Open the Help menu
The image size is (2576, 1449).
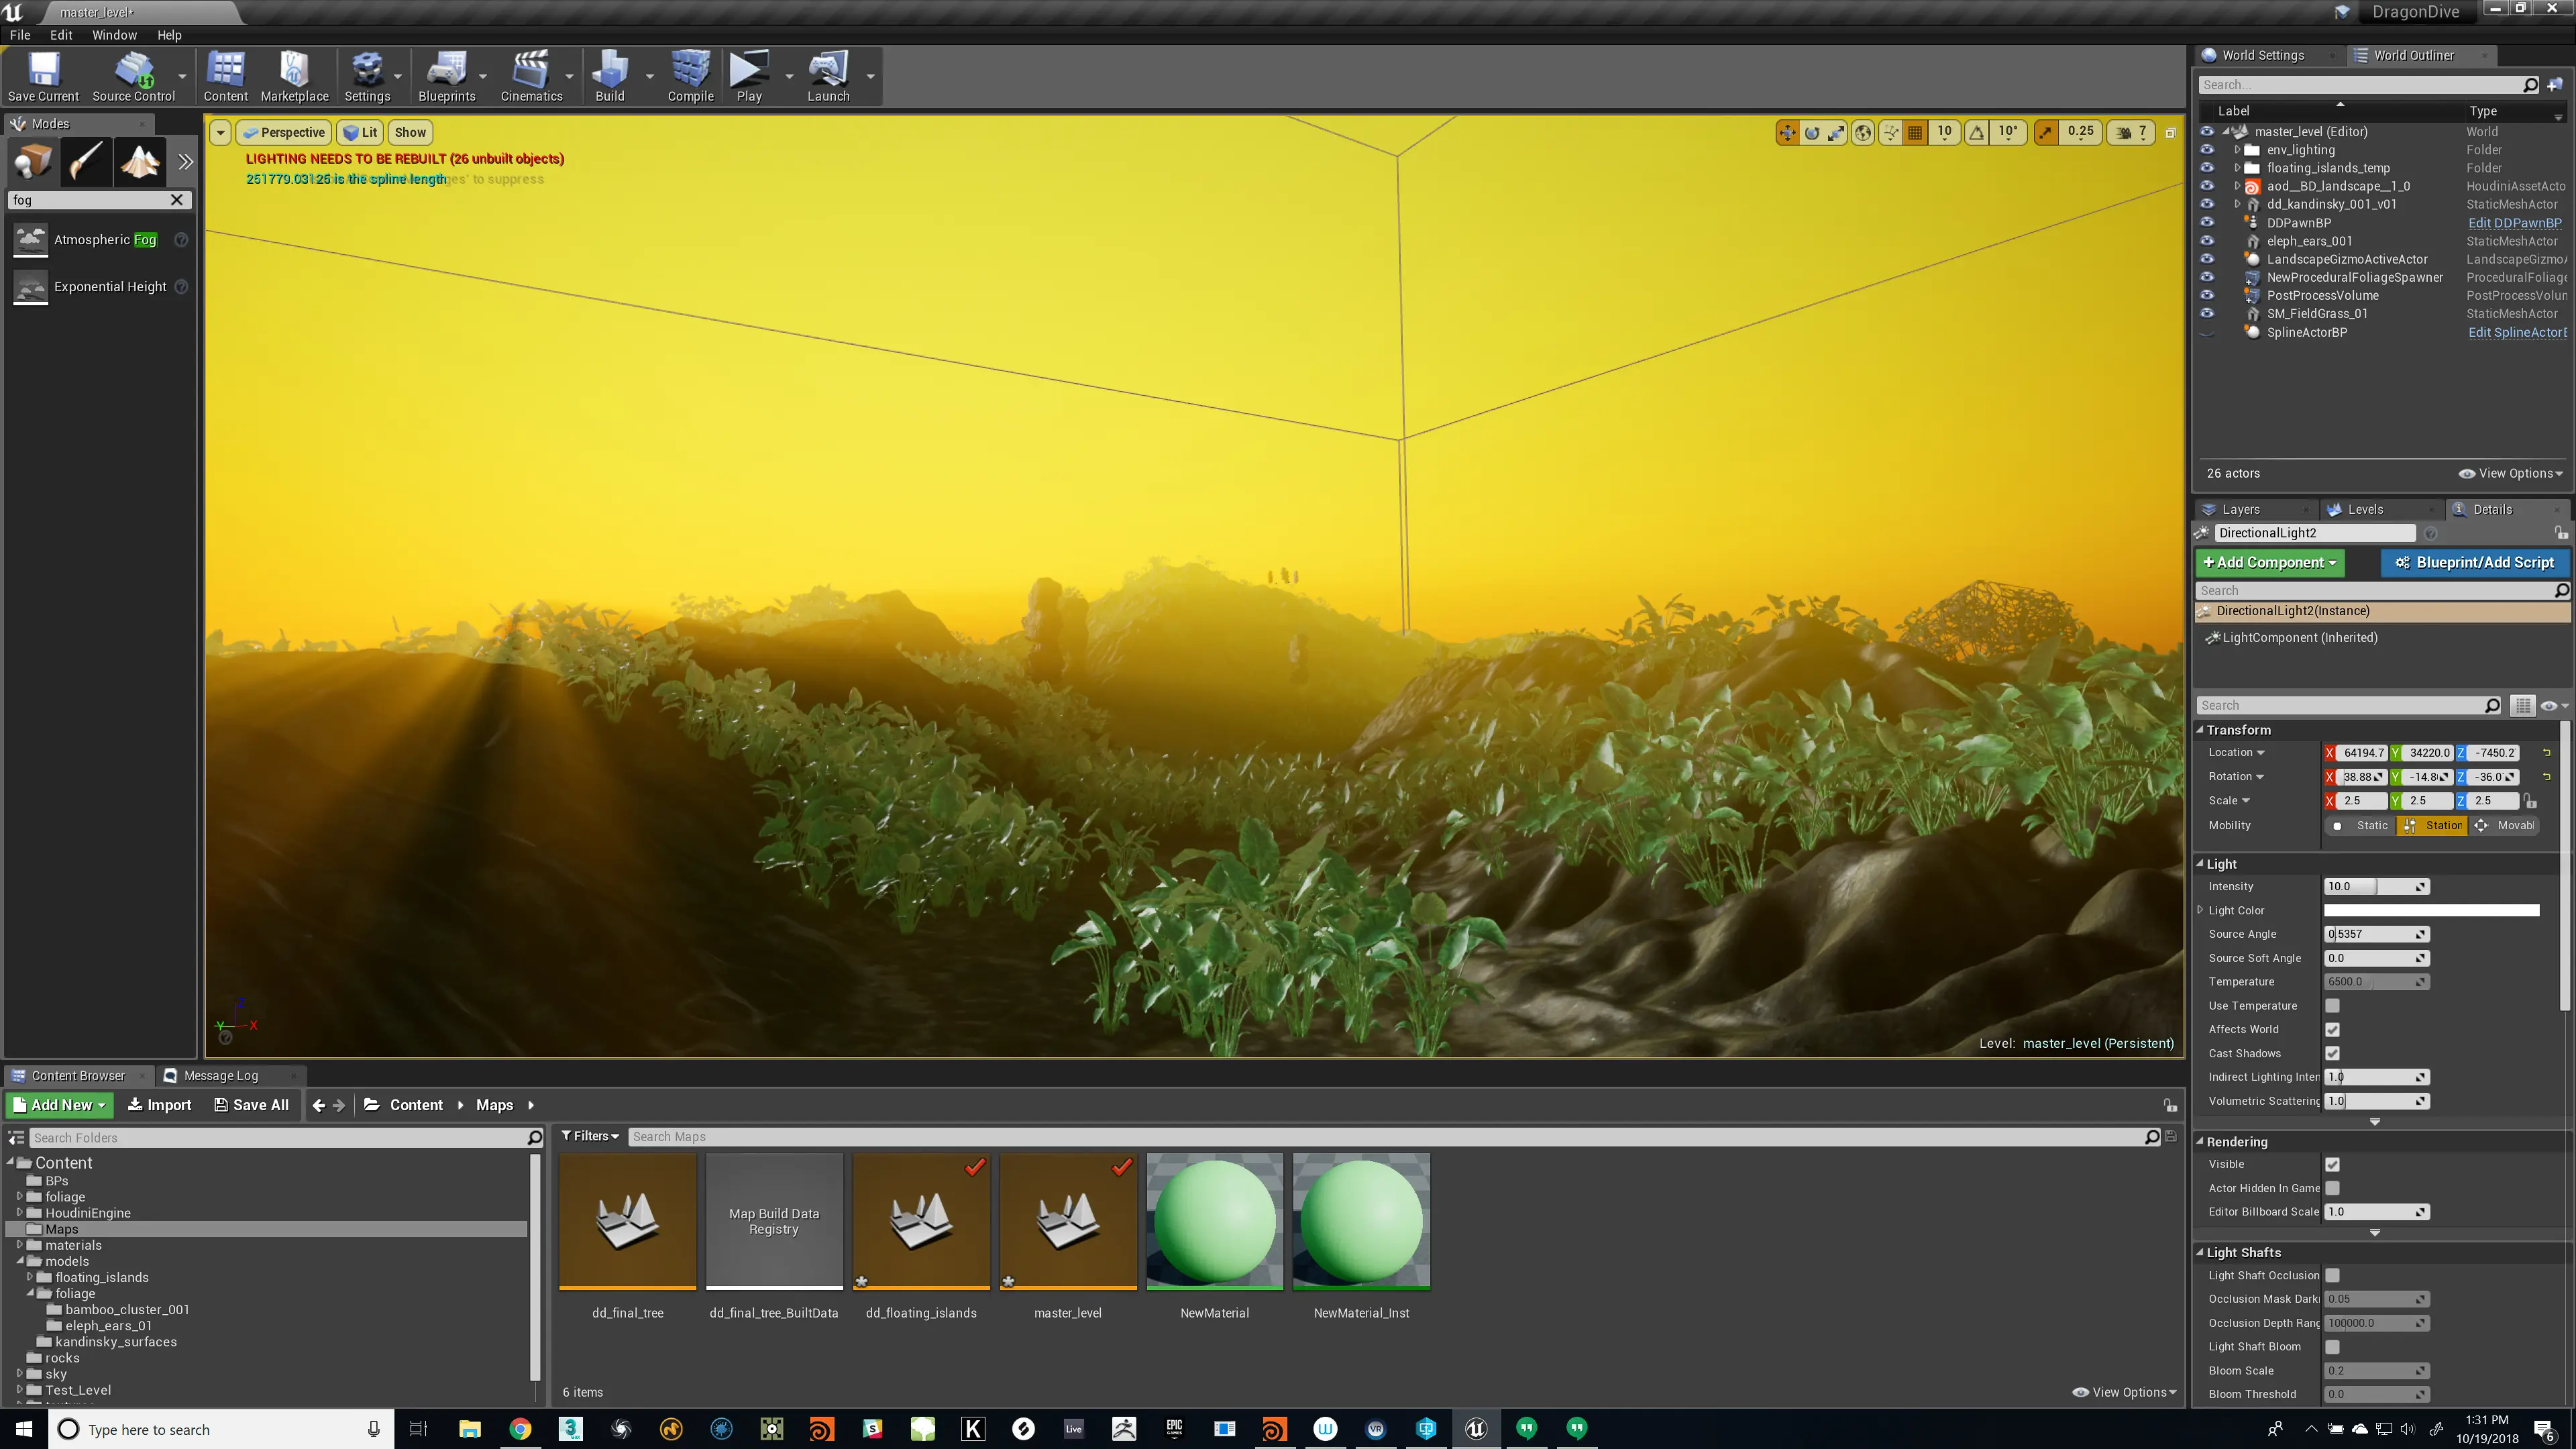(169, 34)
